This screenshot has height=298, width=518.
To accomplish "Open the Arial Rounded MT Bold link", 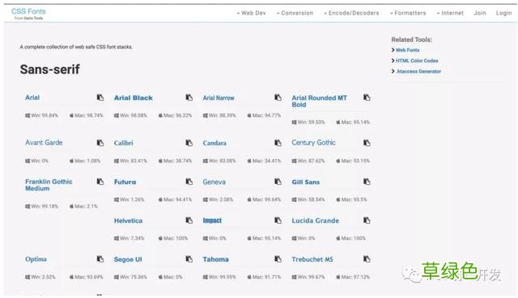I will pos(319,101).
